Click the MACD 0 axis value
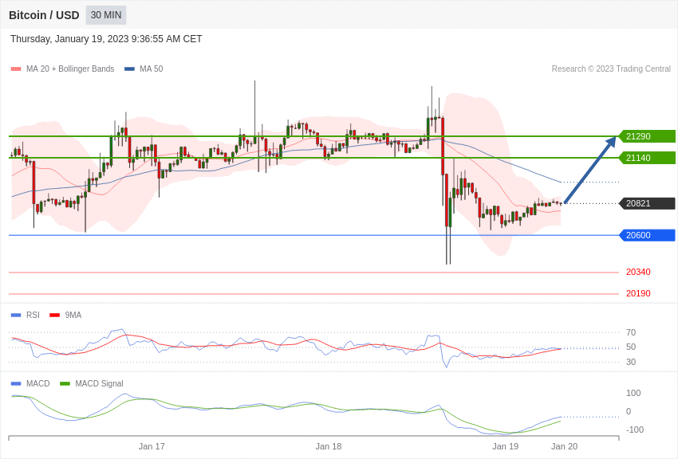678x459 pixels. (629, 411)
